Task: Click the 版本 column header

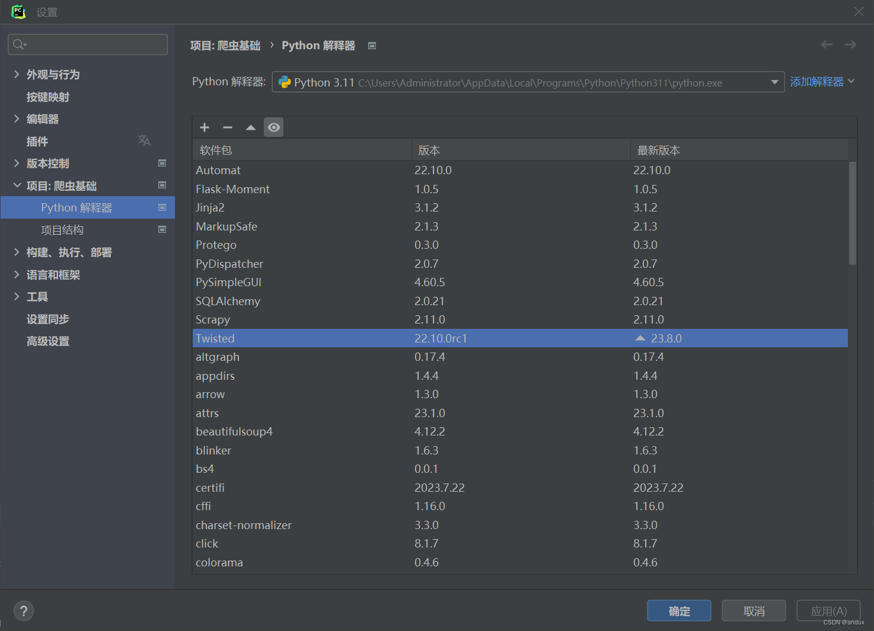Action: (521, 150)
